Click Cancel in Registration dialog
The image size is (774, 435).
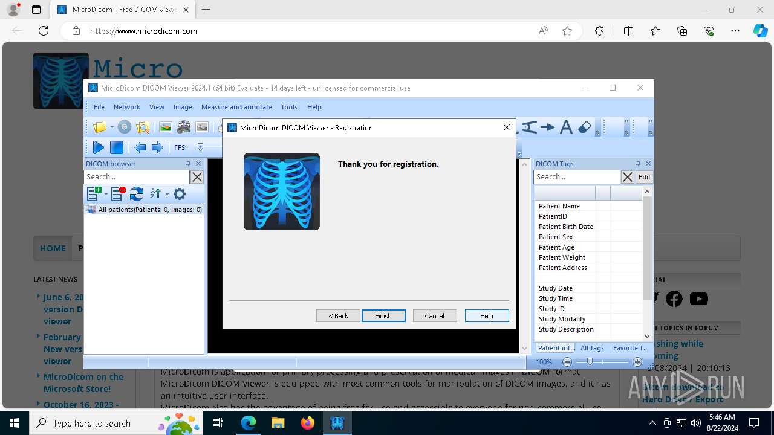coord(435,316)
